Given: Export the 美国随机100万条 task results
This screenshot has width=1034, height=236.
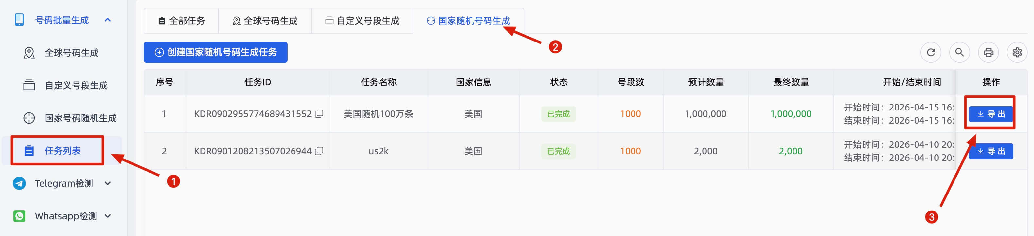Looking at the screenshot, I should (990, 113).
